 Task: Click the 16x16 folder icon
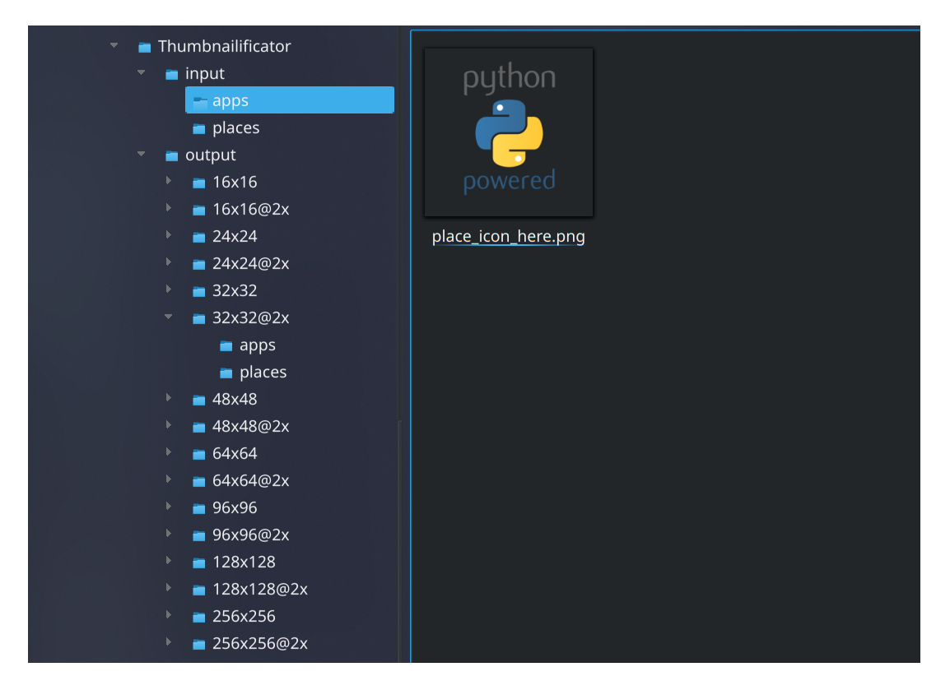pyautogui.click(x=198, y=183)
